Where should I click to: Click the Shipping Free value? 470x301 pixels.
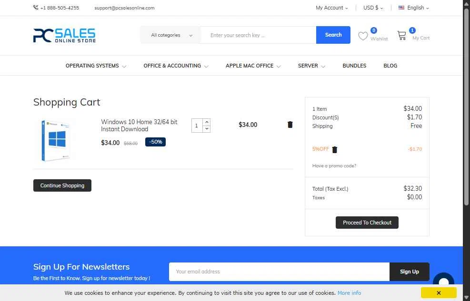tap(416, 126)
